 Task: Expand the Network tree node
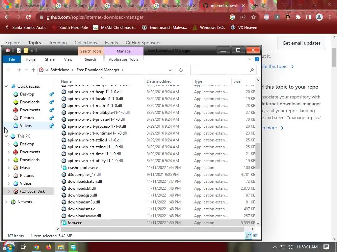6,202
